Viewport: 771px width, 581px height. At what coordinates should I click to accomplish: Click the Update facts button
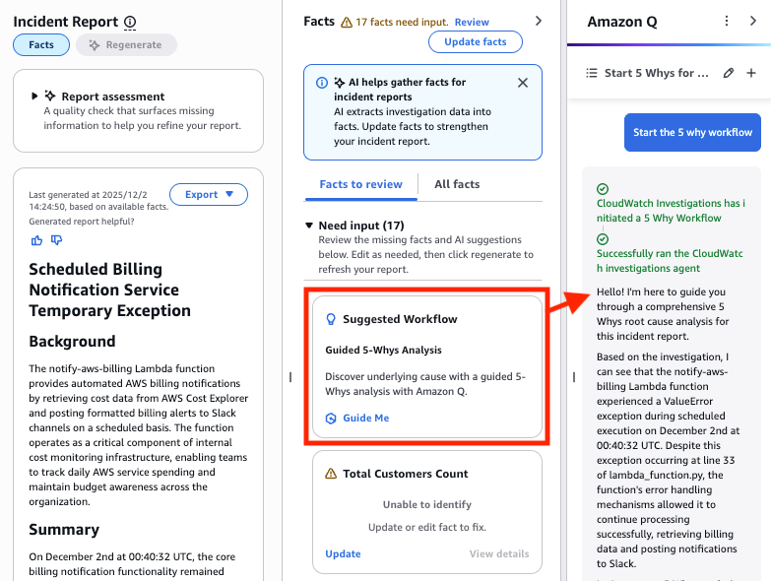pos(476,42)
